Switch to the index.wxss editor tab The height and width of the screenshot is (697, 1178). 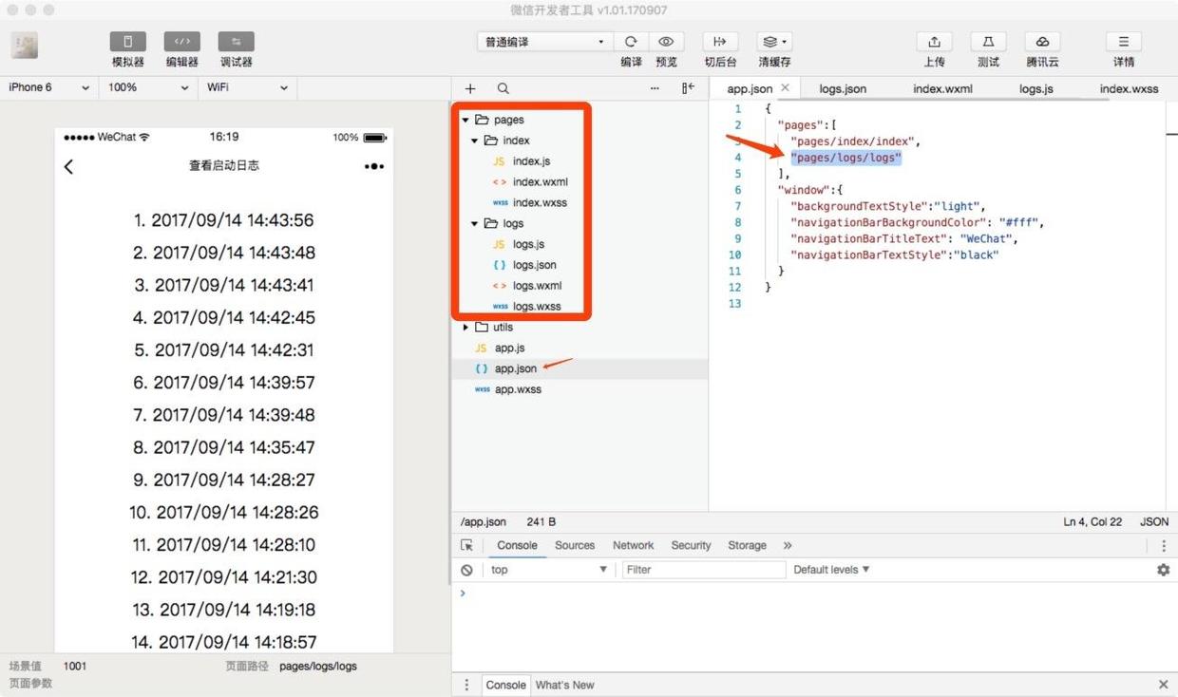pyautogui.click(x=1129, y=88)
